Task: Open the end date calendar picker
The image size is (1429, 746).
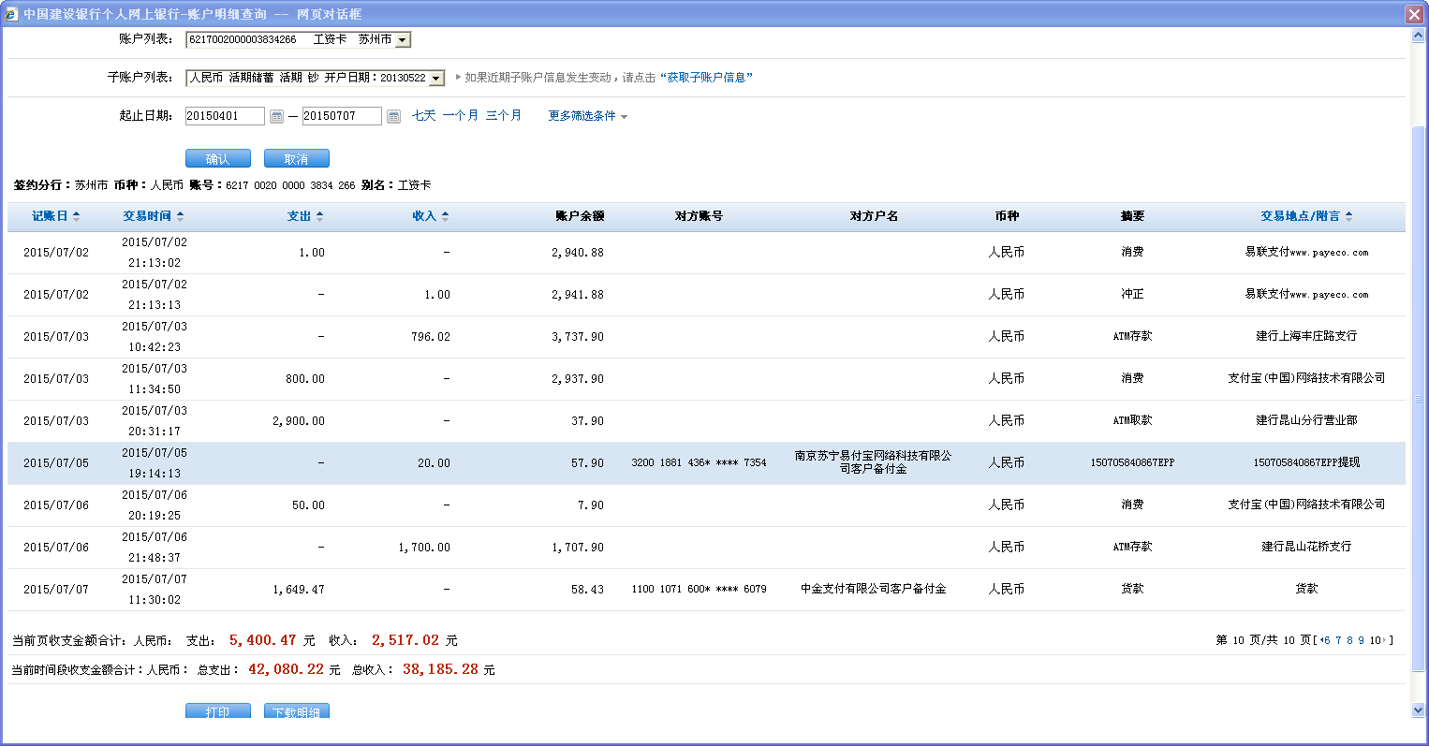Action: coord(393,116)
